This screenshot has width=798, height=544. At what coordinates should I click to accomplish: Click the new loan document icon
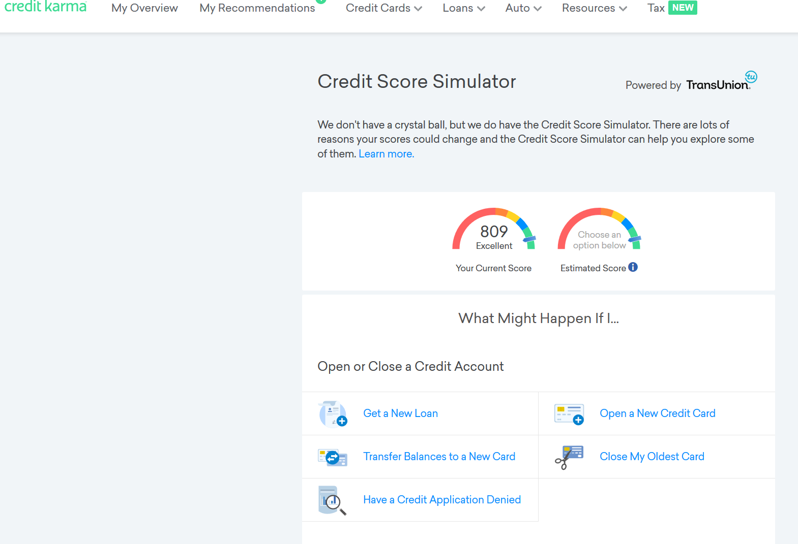[x=333, y=413]
